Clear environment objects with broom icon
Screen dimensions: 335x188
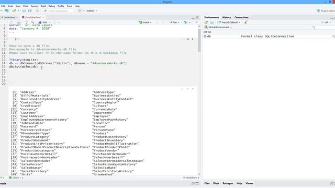tap(246, 22)
